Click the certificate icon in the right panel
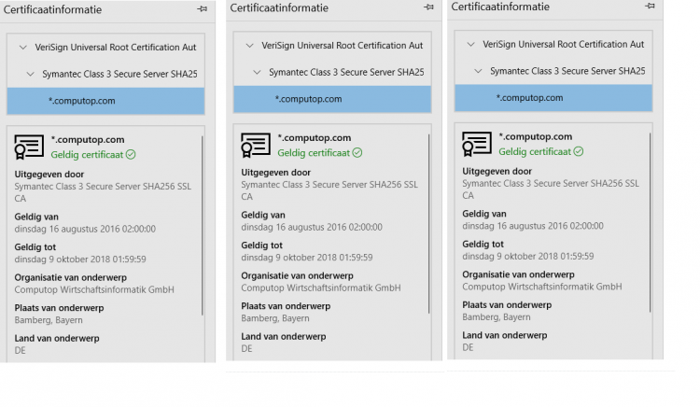Screen dimensions: 700x407 476,144
